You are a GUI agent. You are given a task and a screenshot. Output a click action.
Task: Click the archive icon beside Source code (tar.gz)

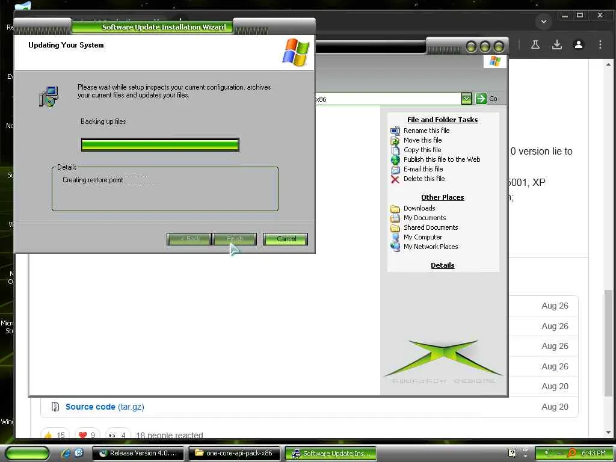point(55,407)
